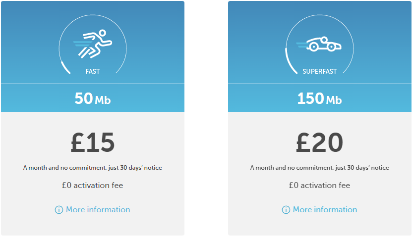Click the info icon under the £20 plan
The width and height of the screenshot is (412, 237).
tap(286, 210)
